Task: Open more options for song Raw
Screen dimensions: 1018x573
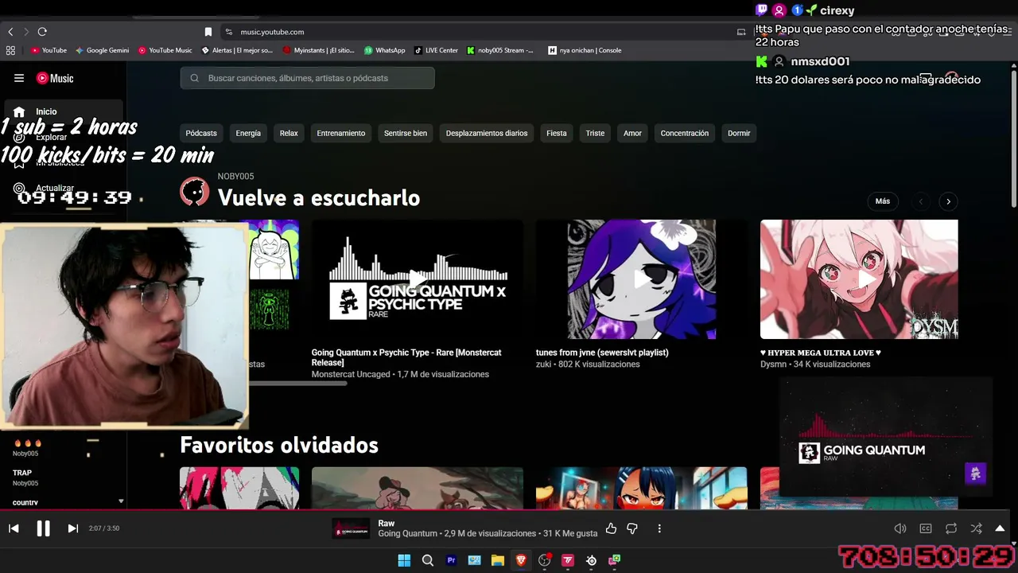Action: [x=659, y=528]
